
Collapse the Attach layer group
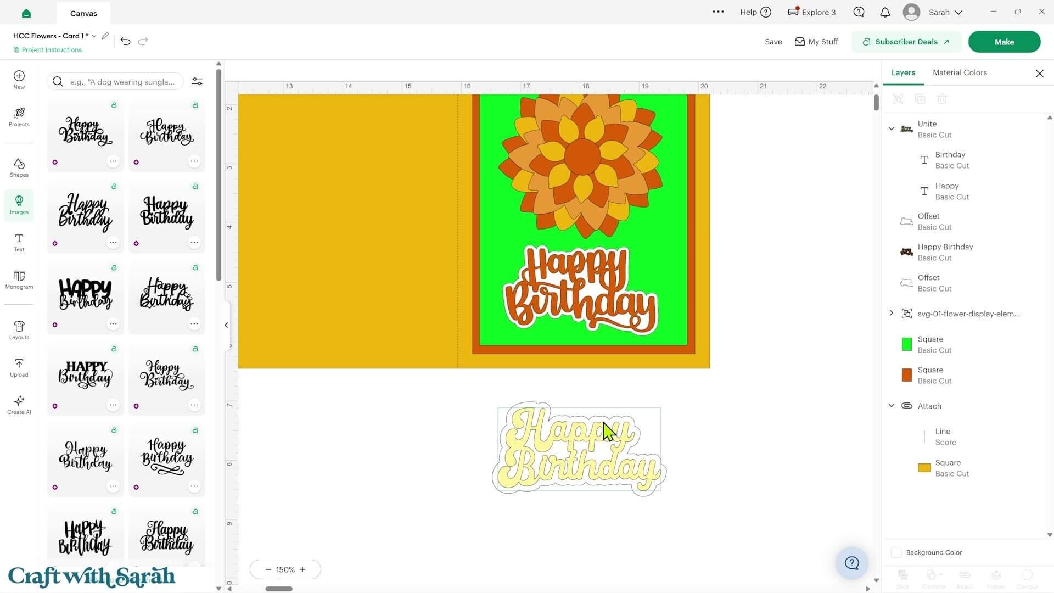[x=892, y=406]
